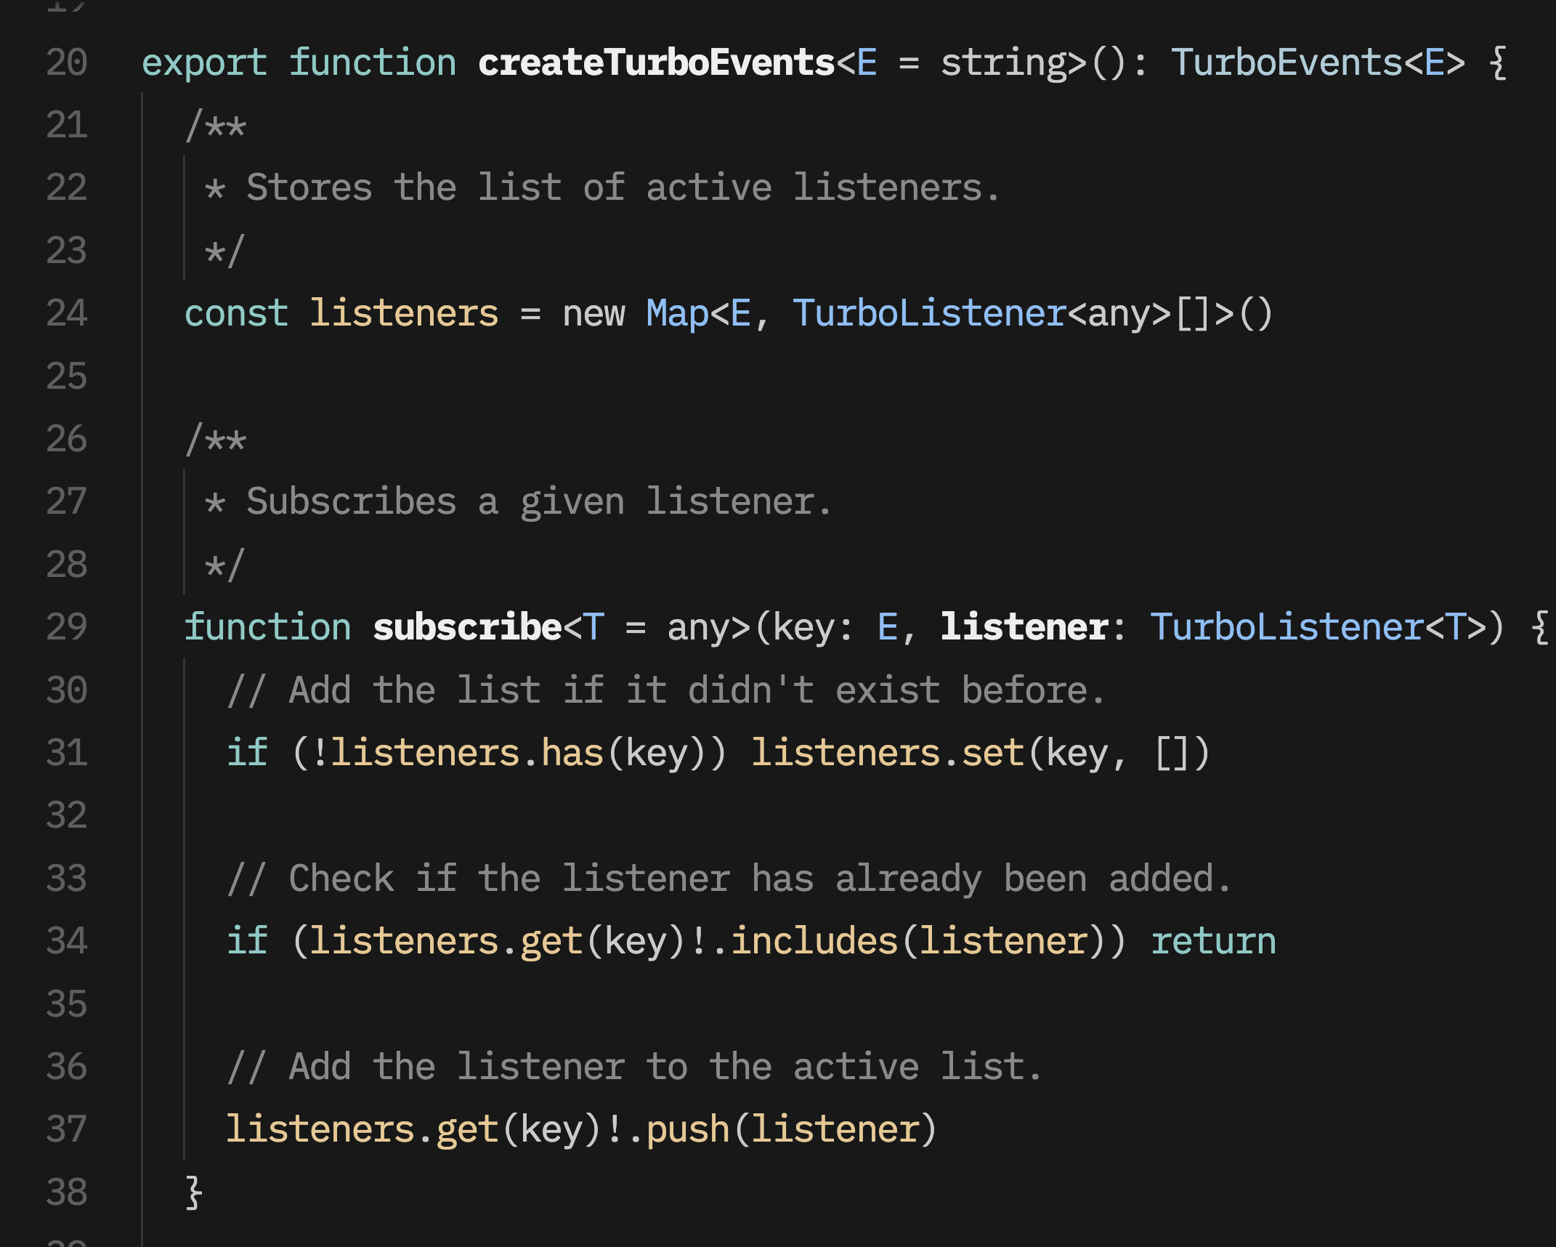The width and height of the screenshot is (1556, 1247).
Task: Click the listener parameter in subscribe signature
Action: pos(1024,627)
